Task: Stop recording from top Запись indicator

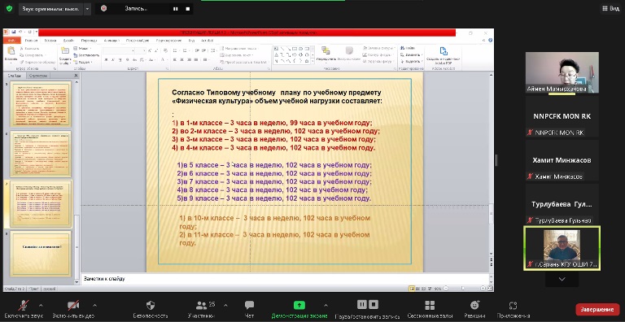Action: tap(188, 9)
